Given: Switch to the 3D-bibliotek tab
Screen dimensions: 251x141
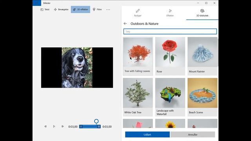Looking at the screenshot, I should (202, 13).
